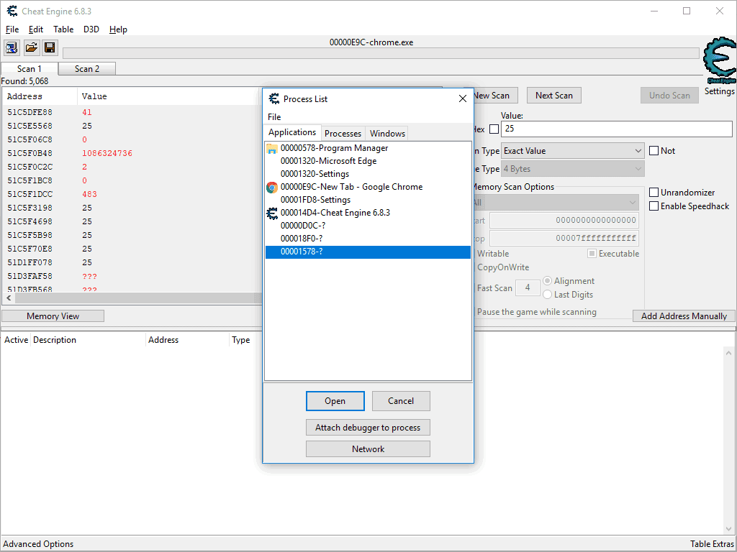
Task: Open the memory region All dropdown
Action: click(556, 203)
